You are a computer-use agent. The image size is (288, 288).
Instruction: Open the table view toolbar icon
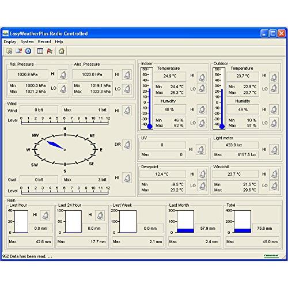pyautogui.click(x=40, y=51)
